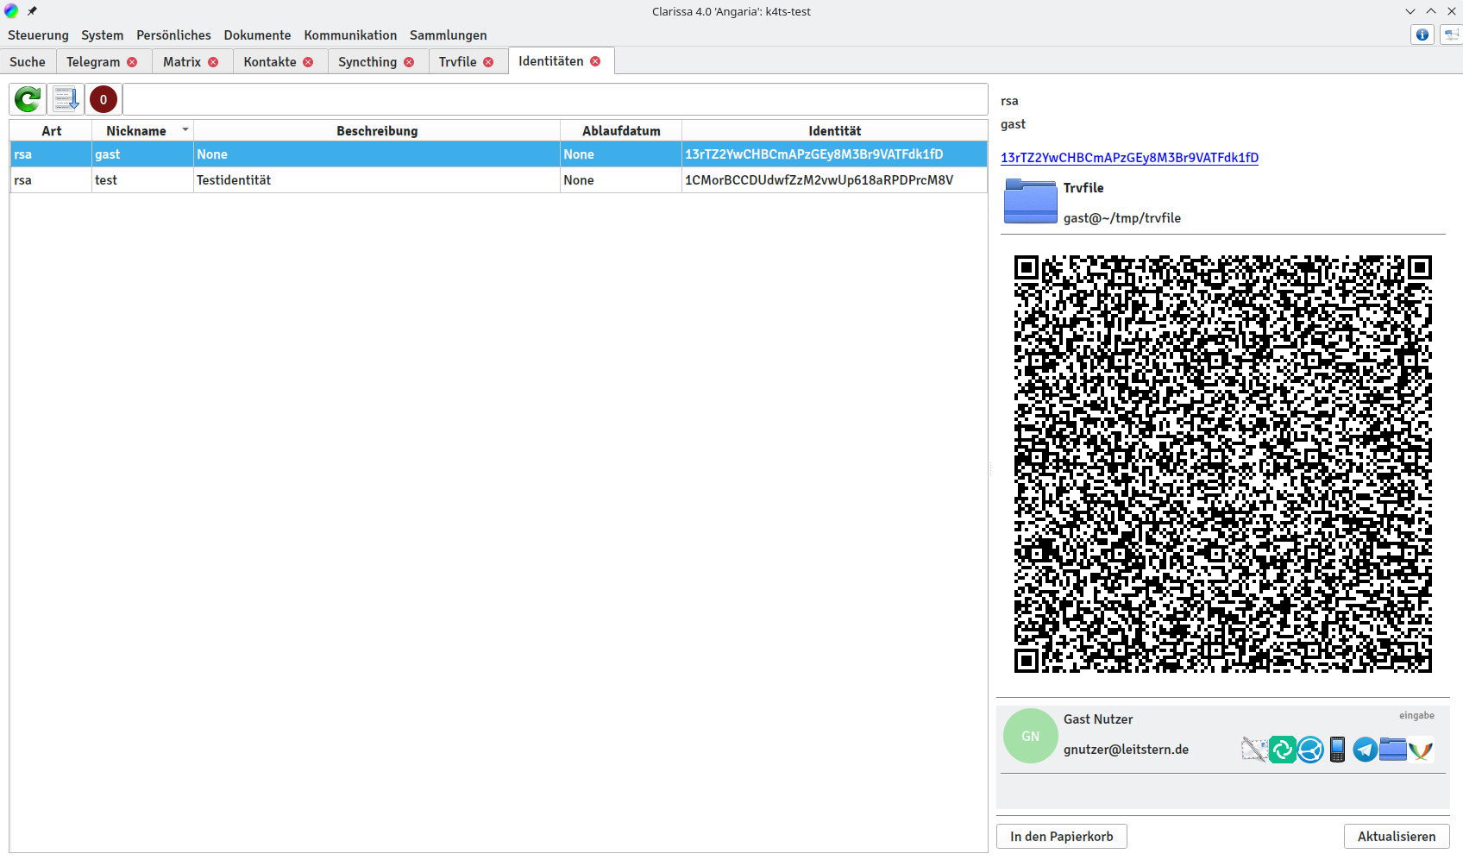Click identity cell in the selected gast row
1463x860 pixels.
834,154
